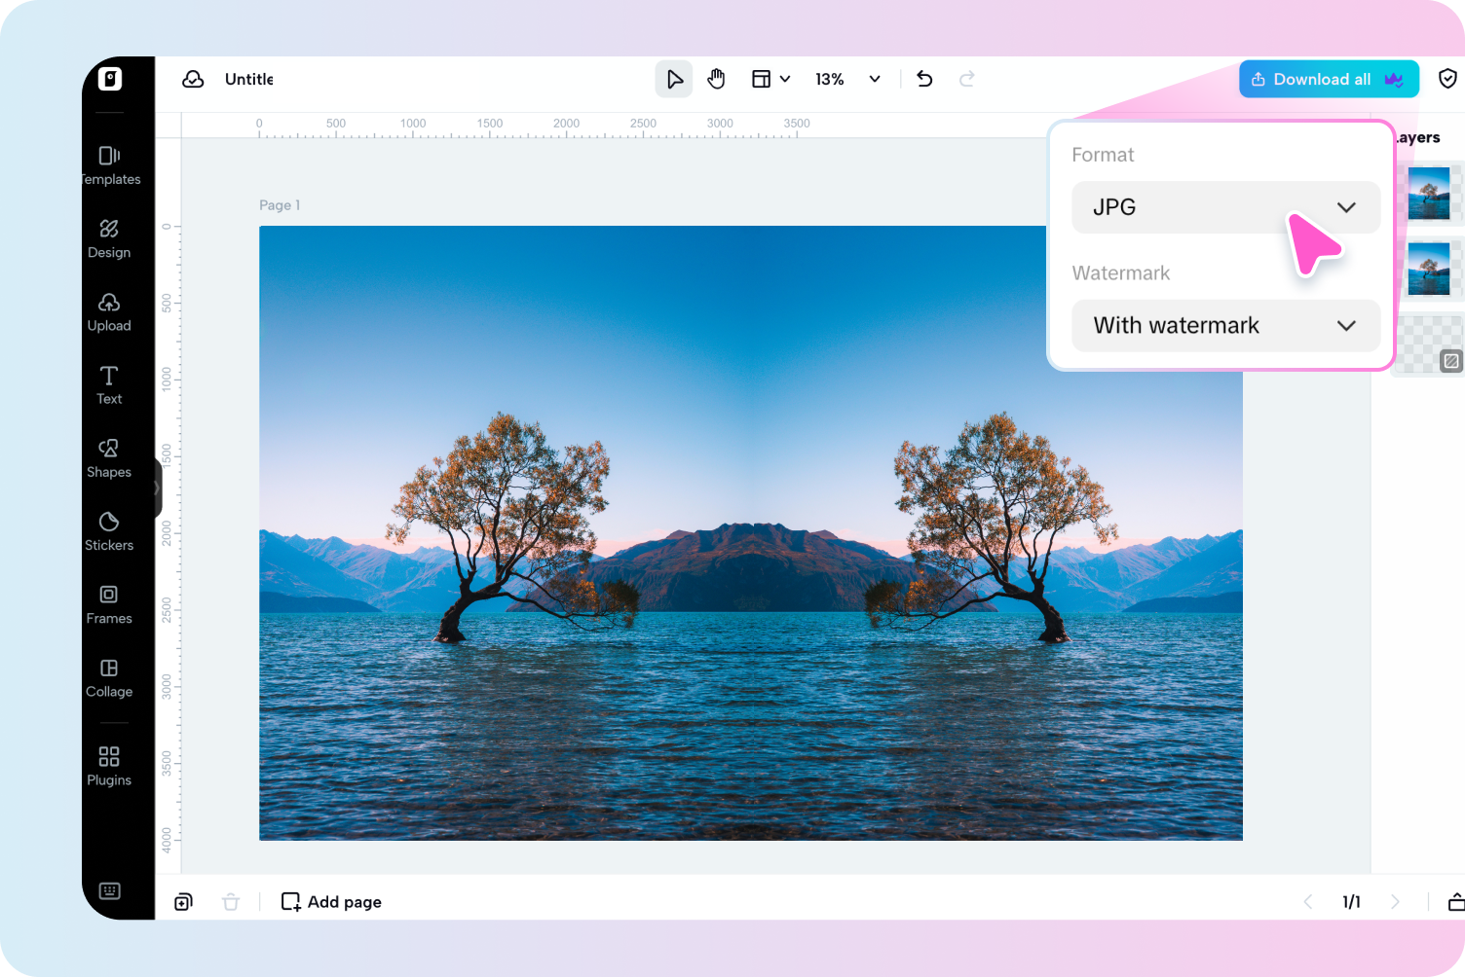Select the Text tool in sidebar
The image size is (1465, 977).
click(x=109, y=385)
